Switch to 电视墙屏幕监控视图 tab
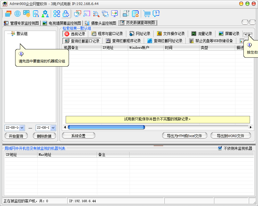Screen dimensions: 258x206 point(62,23)
